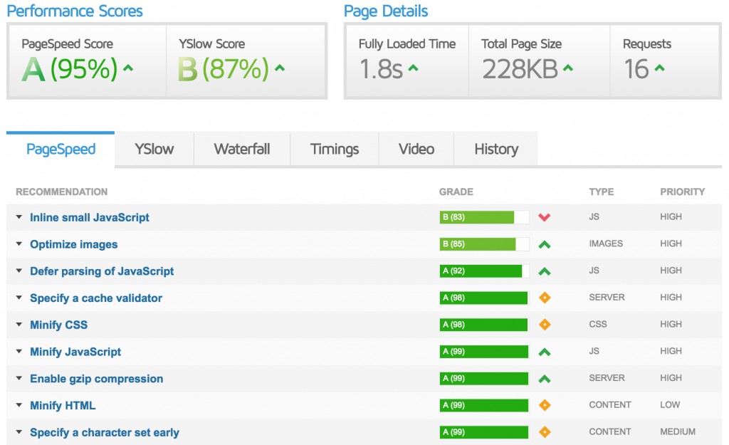Open the Optimize images recommendation link
Screen dimensions: 729x445
pos(74,245)
